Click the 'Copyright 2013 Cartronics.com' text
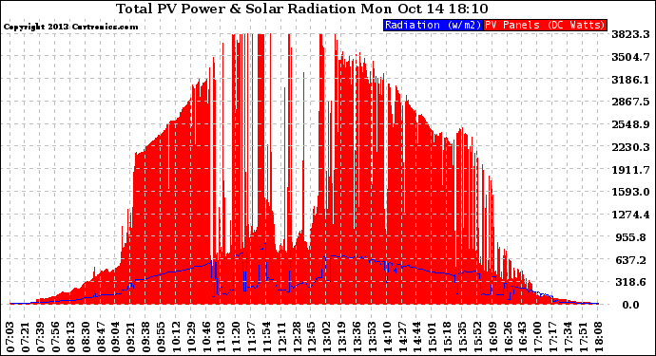 pos(70,27)
